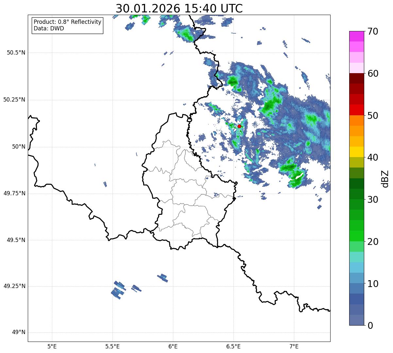
Task: Click the red radar site marker
Action: [239, 126]
